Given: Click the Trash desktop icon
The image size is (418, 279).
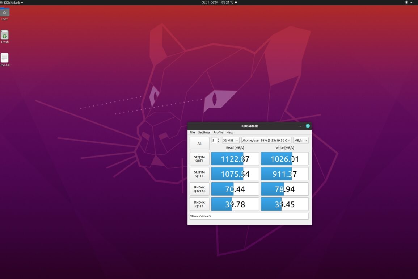Looking at the screenshot, I should [4, 36].
